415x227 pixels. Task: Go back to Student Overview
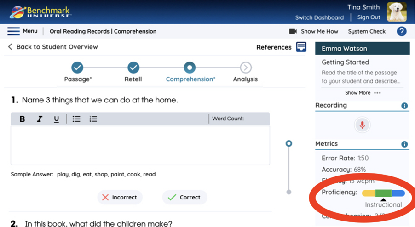[53, 47]
